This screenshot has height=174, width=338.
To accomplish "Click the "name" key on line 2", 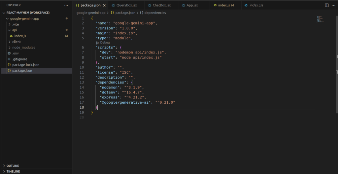I will (102, 23).
